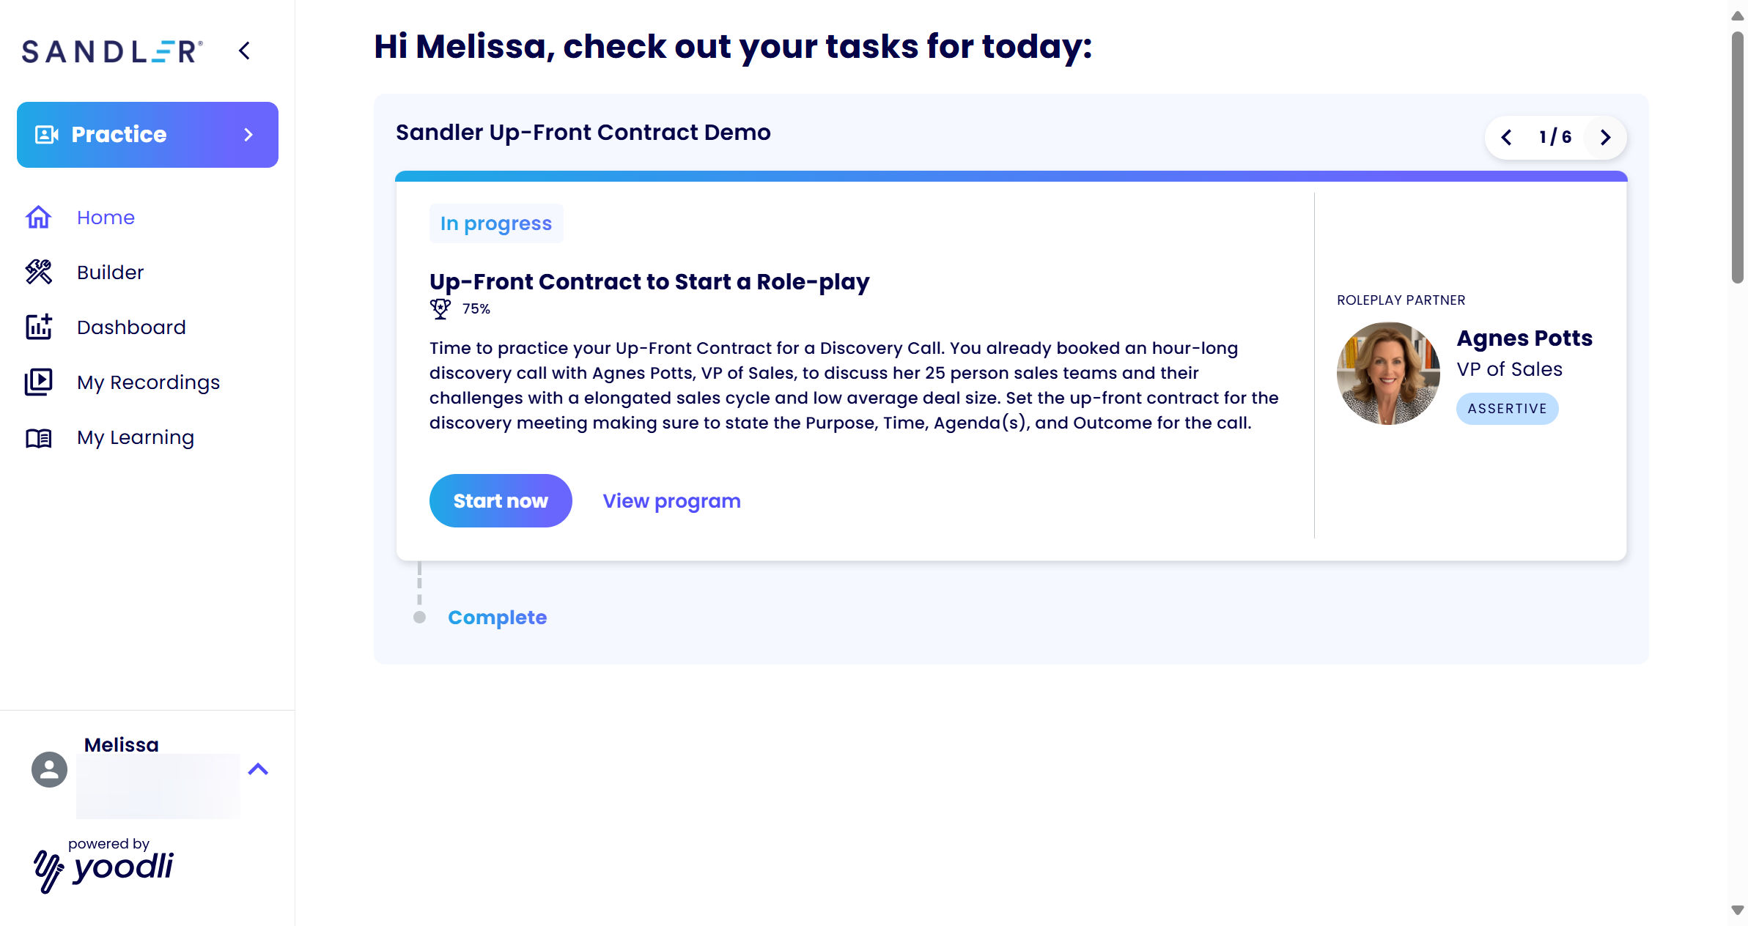Screen dimensions: 1748x926
Task: Click the Home house icon
Action: [38, 218]
